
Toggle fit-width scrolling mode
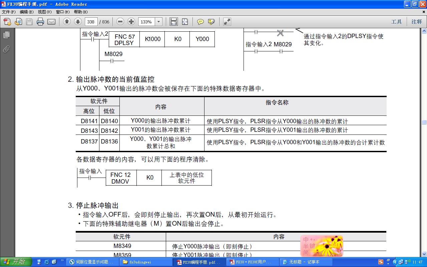173,22
